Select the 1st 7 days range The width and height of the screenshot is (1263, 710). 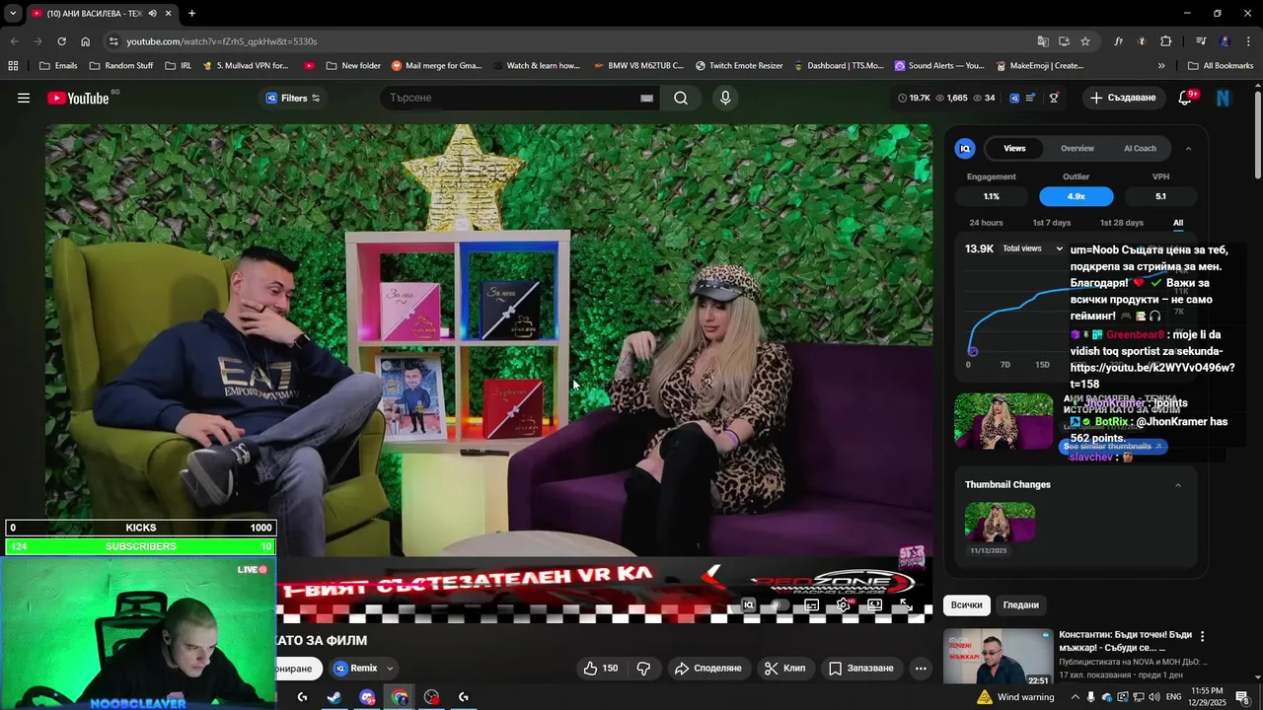[1051, 223]
